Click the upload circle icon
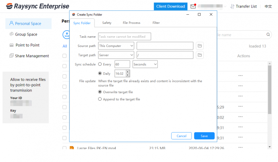 (66, 35)
